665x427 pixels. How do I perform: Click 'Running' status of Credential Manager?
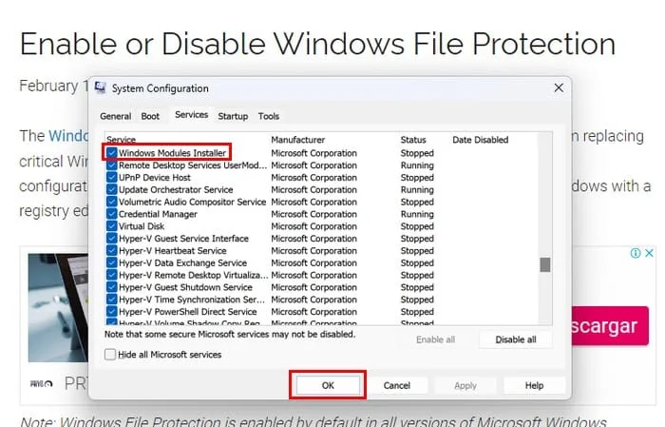tap(417, 214)
